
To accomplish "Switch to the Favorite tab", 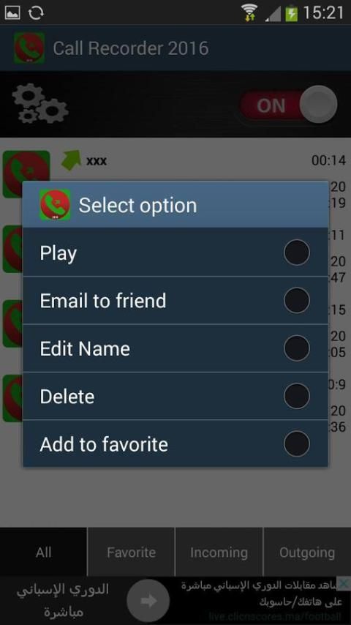I will tap(131, 552).
